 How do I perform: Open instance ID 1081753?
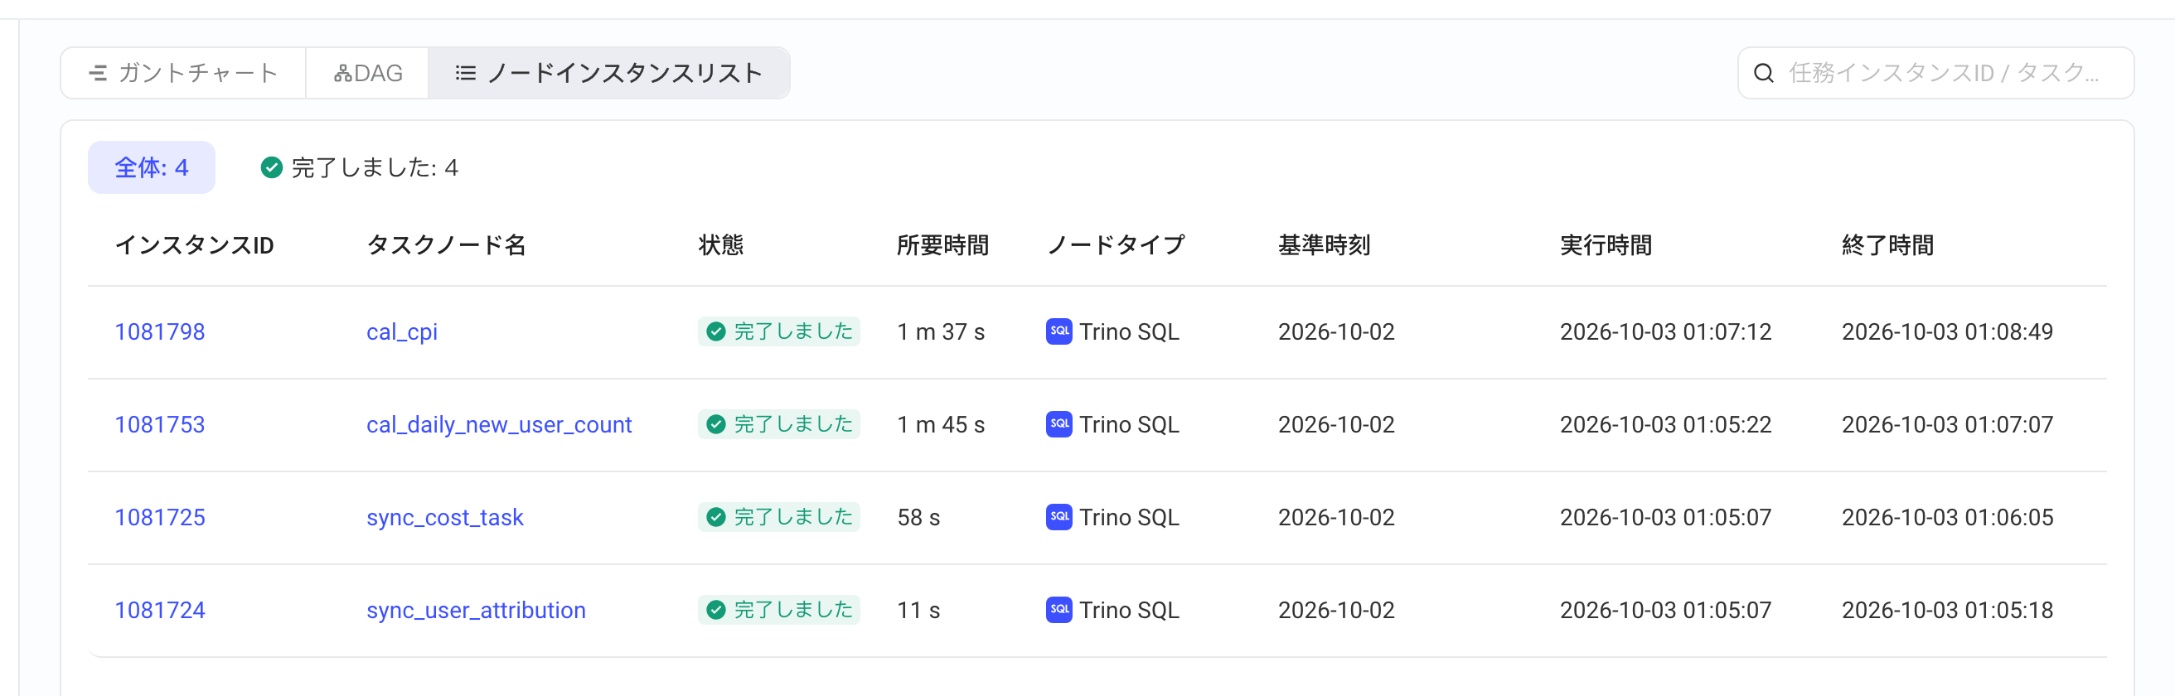[x=160, y=424]
